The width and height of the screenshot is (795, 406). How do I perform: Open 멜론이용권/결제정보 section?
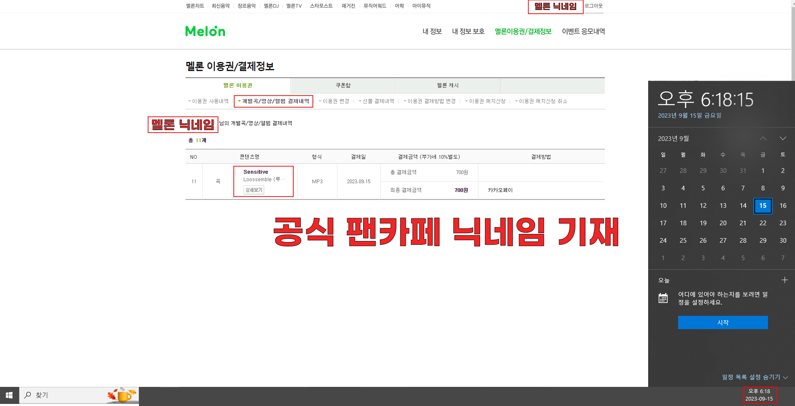(x=523, y=32)
